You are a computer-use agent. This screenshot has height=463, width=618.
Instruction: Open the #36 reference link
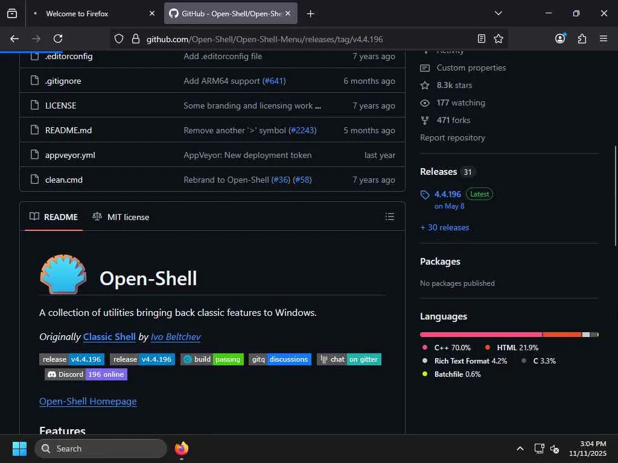point(281,180)
